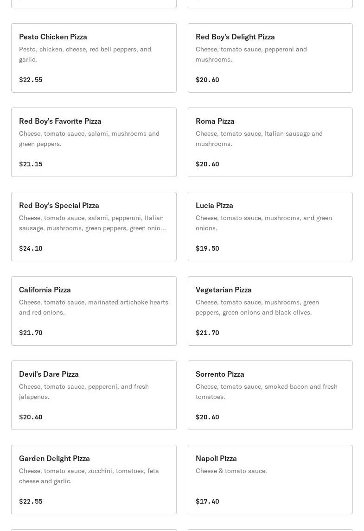Click the Pesto Chicken Pizza ingredients description

85,54
